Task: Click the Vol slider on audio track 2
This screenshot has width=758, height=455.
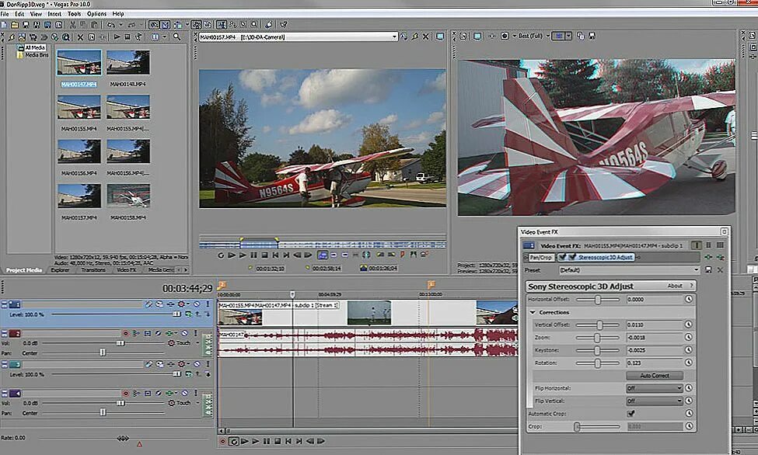Action: point(104,343)
